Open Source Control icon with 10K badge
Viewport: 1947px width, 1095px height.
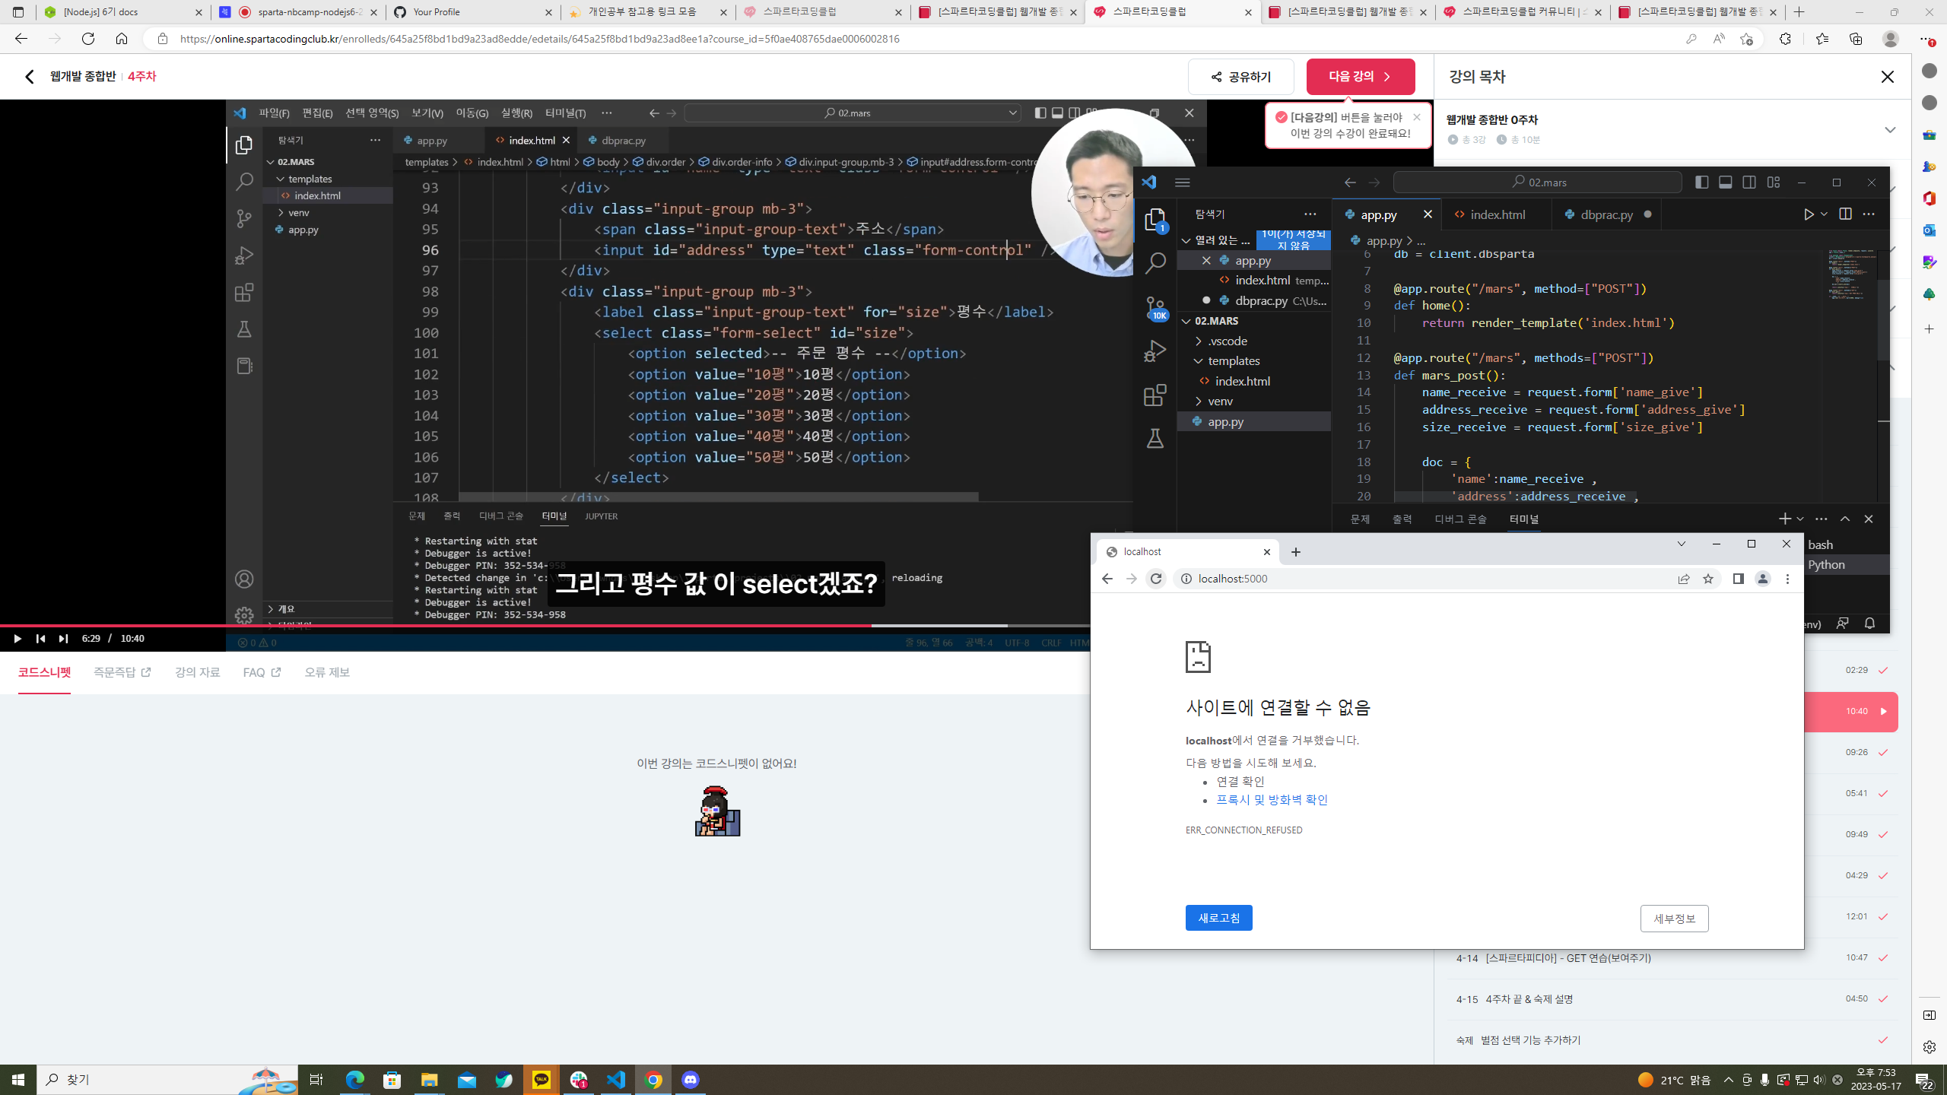tap(1155, 307)
